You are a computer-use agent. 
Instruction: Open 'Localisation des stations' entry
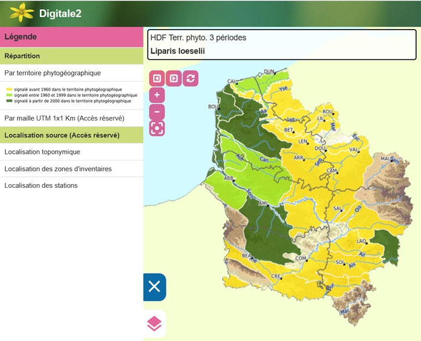(x=41, y=185)
